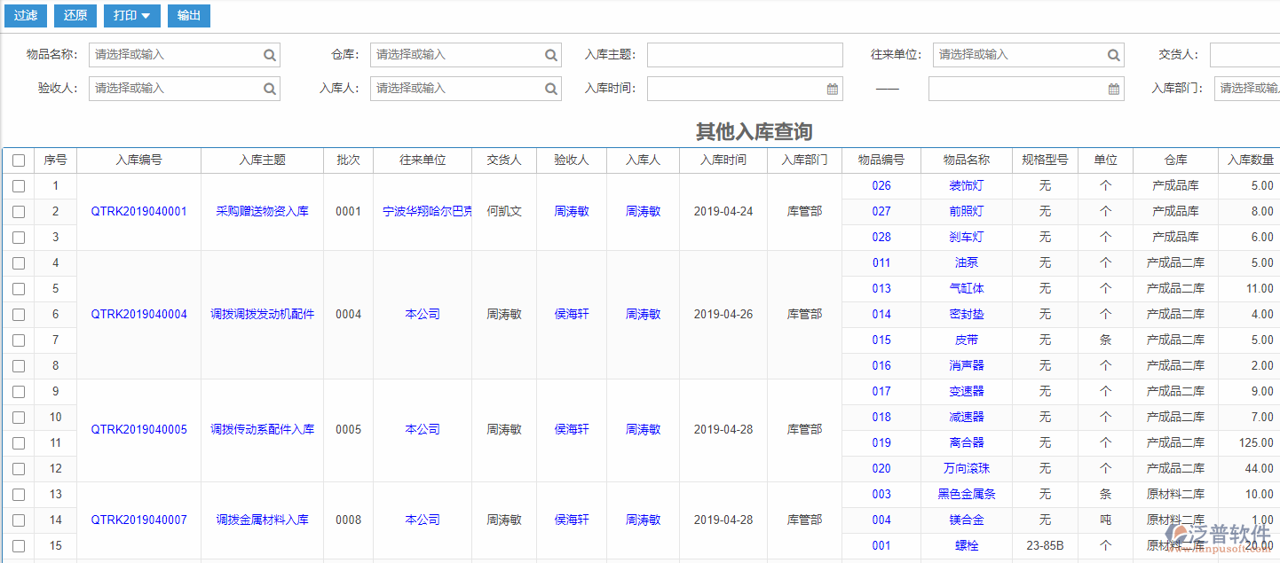Click the search icon for 往来单位
This screenshot has width=1280, height=563.
[1113, 55]
